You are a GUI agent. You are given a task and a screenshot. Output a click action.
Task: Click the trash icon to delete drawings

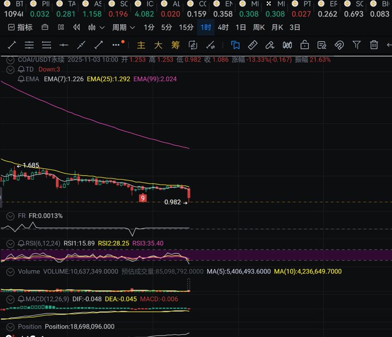coord(374,45)
